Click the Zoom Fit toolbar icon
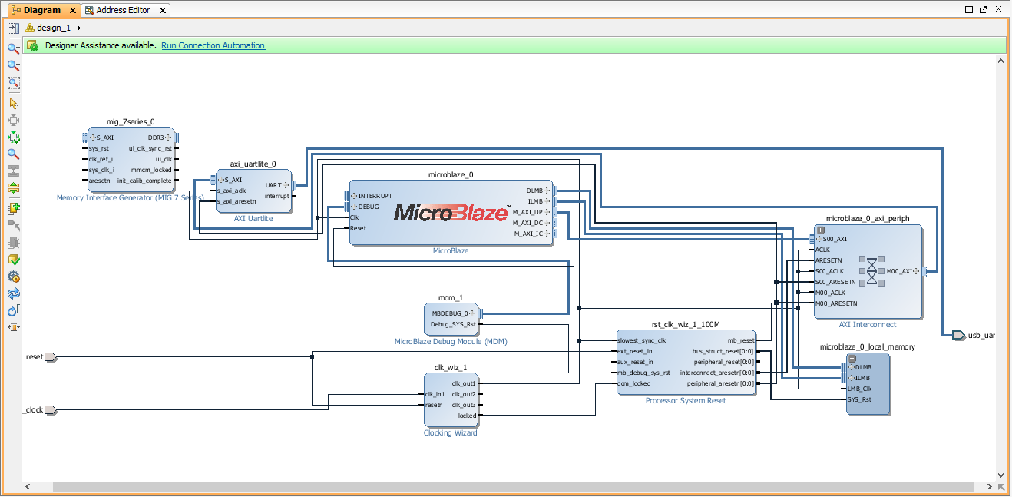This screenshot has width=1012, height=497. point(14,83)
